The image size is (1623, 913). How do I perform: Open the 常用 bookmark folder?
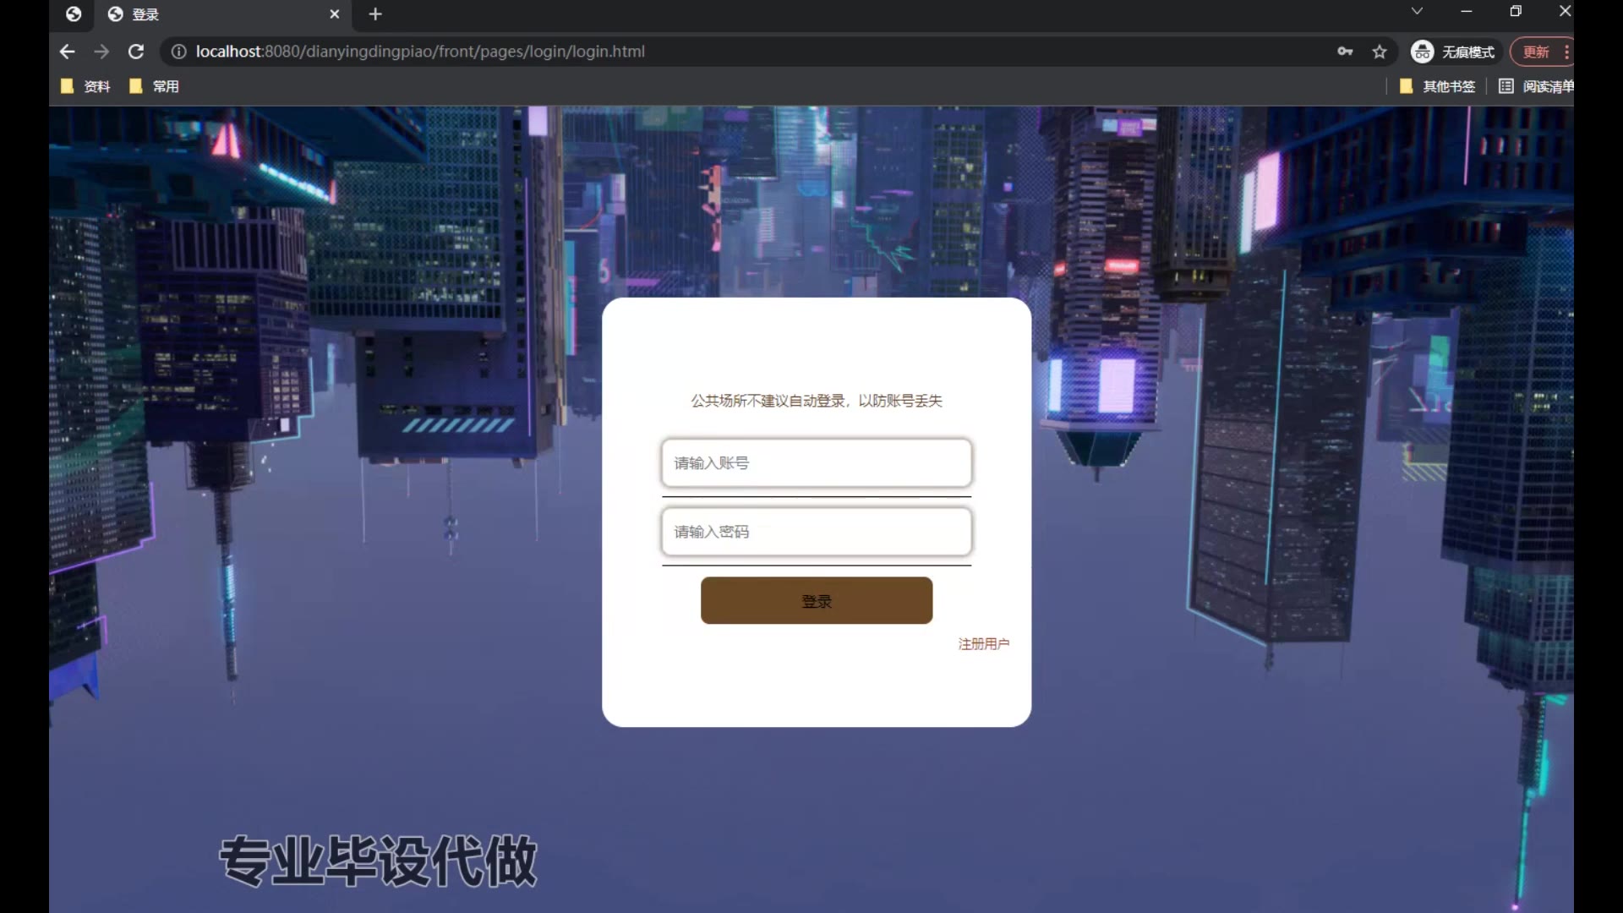tap(154, 86)
